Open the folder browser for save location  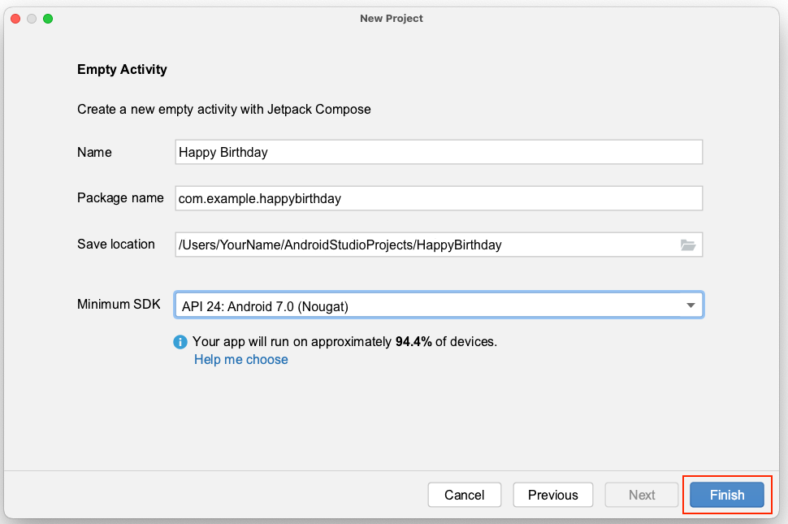point(688,244)
